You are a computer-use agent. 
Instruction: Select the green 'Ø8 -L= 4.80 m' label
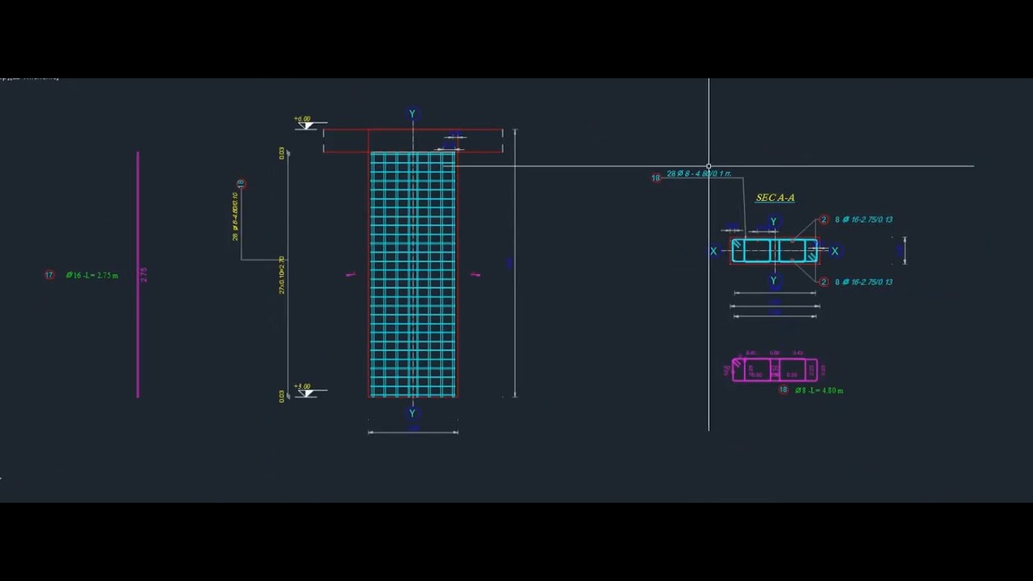pos(819,391)
